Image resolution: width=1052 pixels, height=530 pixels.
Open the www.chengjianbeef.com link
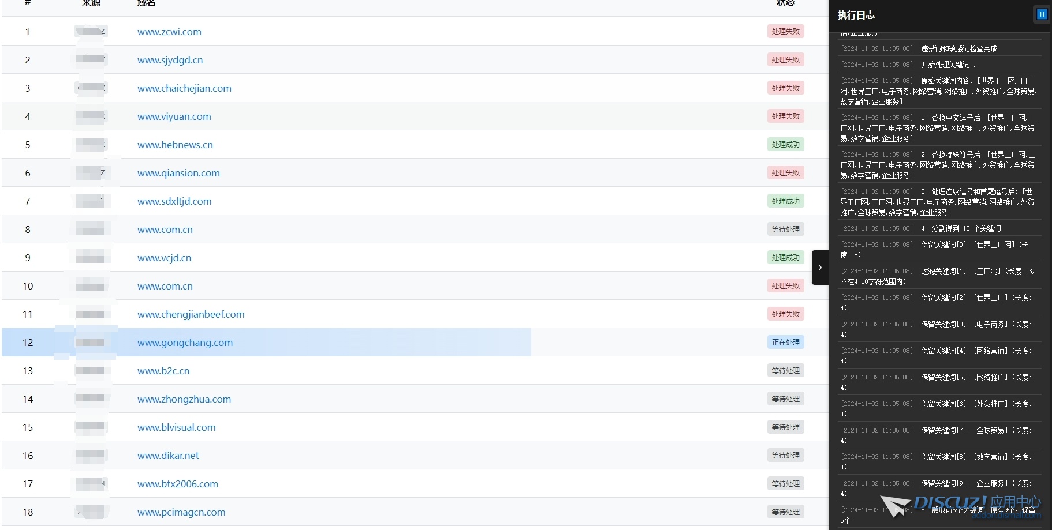click(x=191, y=314)
